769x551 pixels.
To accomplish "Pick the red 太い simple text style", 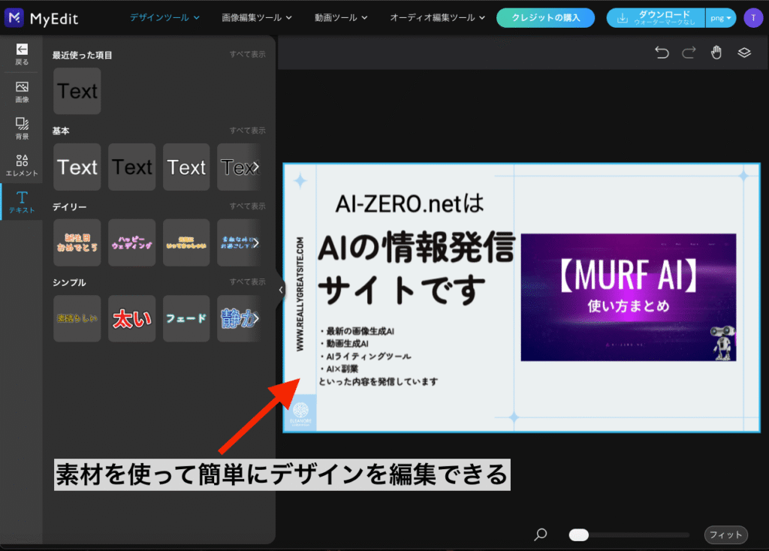I will tap(132, 318).
